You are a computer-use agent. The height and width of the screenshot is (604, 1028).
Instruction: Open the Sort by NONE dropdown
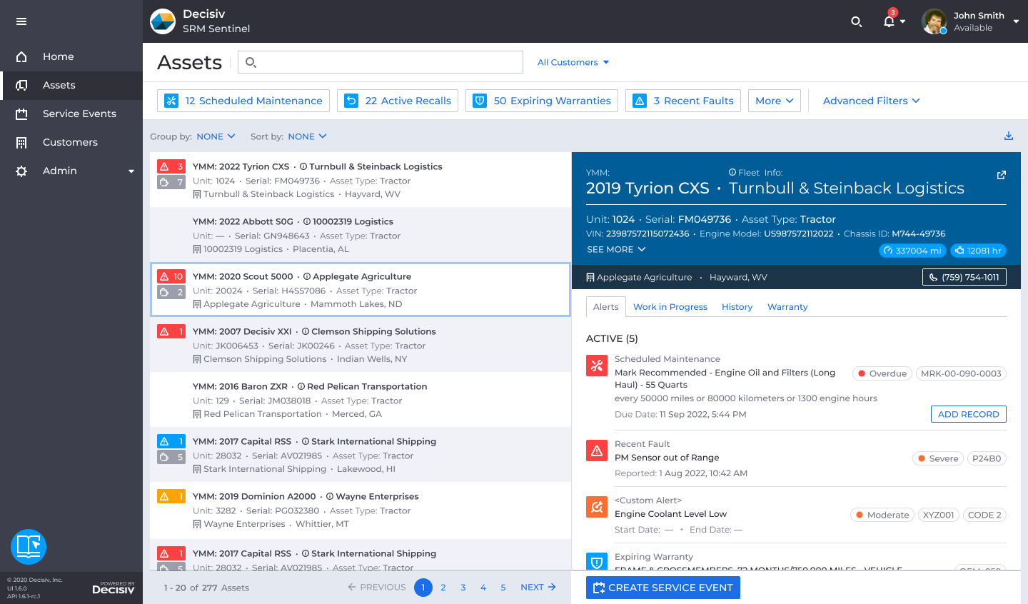[307, 136]
